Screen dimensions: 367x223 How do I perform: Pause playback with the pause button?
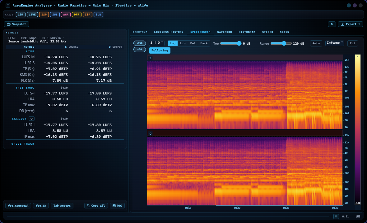[336, 216]
